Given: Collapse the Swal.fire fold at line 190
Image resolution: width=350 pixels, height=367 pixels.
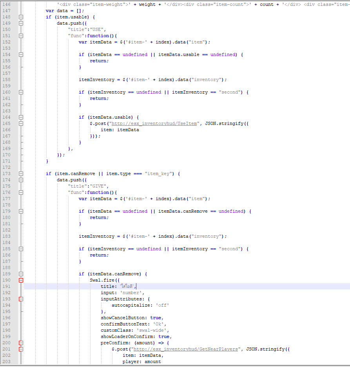Looking at the screenshot, I should pos(21,280).
